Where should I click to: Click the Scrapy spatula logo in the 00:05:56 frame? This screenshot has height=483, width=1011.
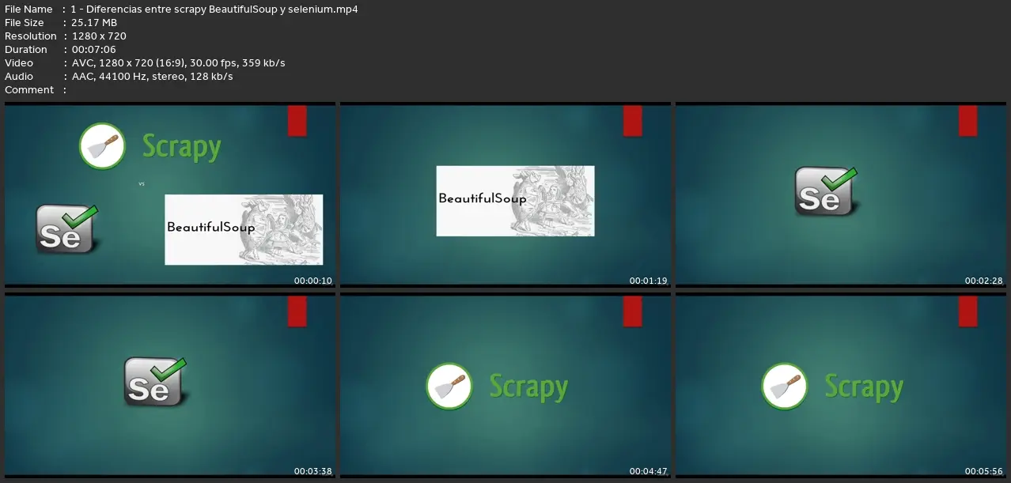785,387
